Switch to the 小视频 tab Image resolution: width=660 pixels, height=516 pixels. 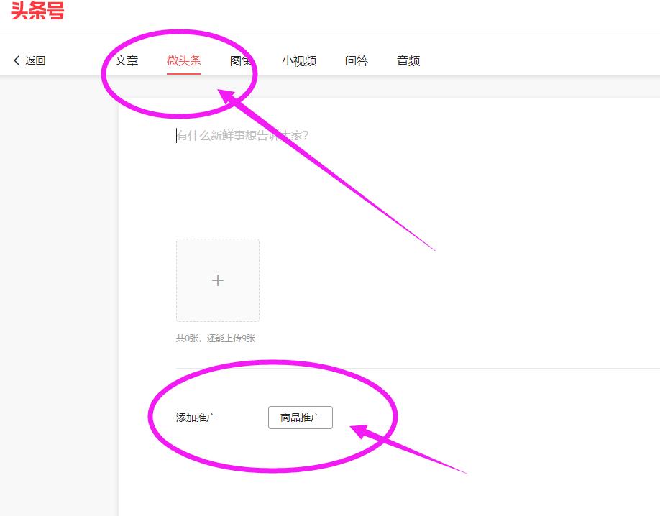299,60
